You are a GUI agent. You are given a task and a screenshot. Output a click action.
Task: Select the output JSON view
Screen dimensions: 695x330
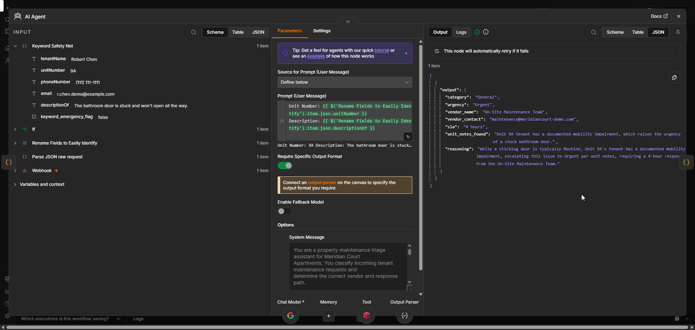(658, 32)
